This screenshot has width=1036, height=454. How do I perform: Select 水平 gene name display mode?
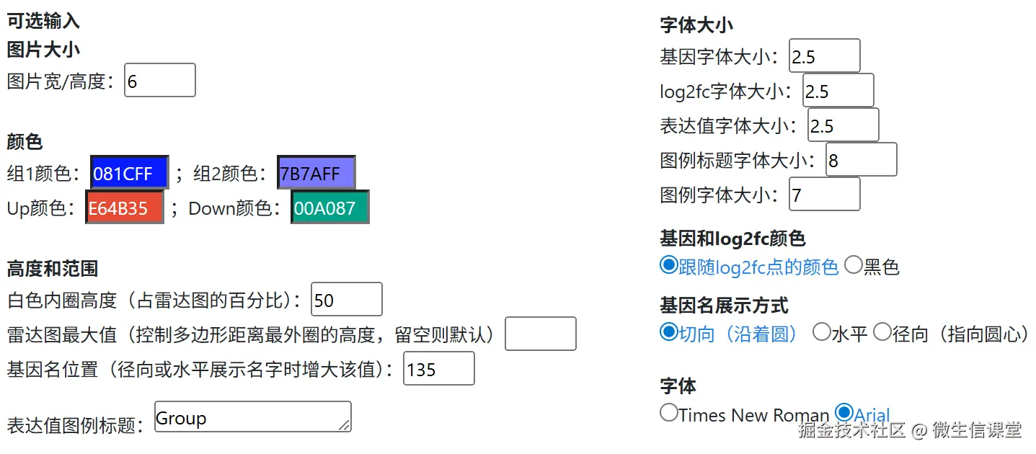point(822,332)
